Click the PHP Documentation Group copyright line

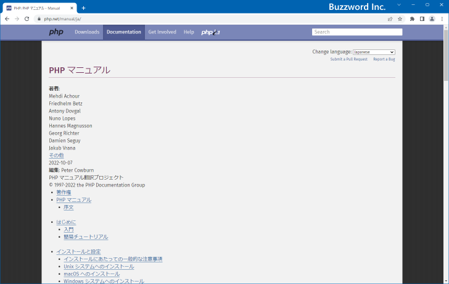tap(97, 185)
